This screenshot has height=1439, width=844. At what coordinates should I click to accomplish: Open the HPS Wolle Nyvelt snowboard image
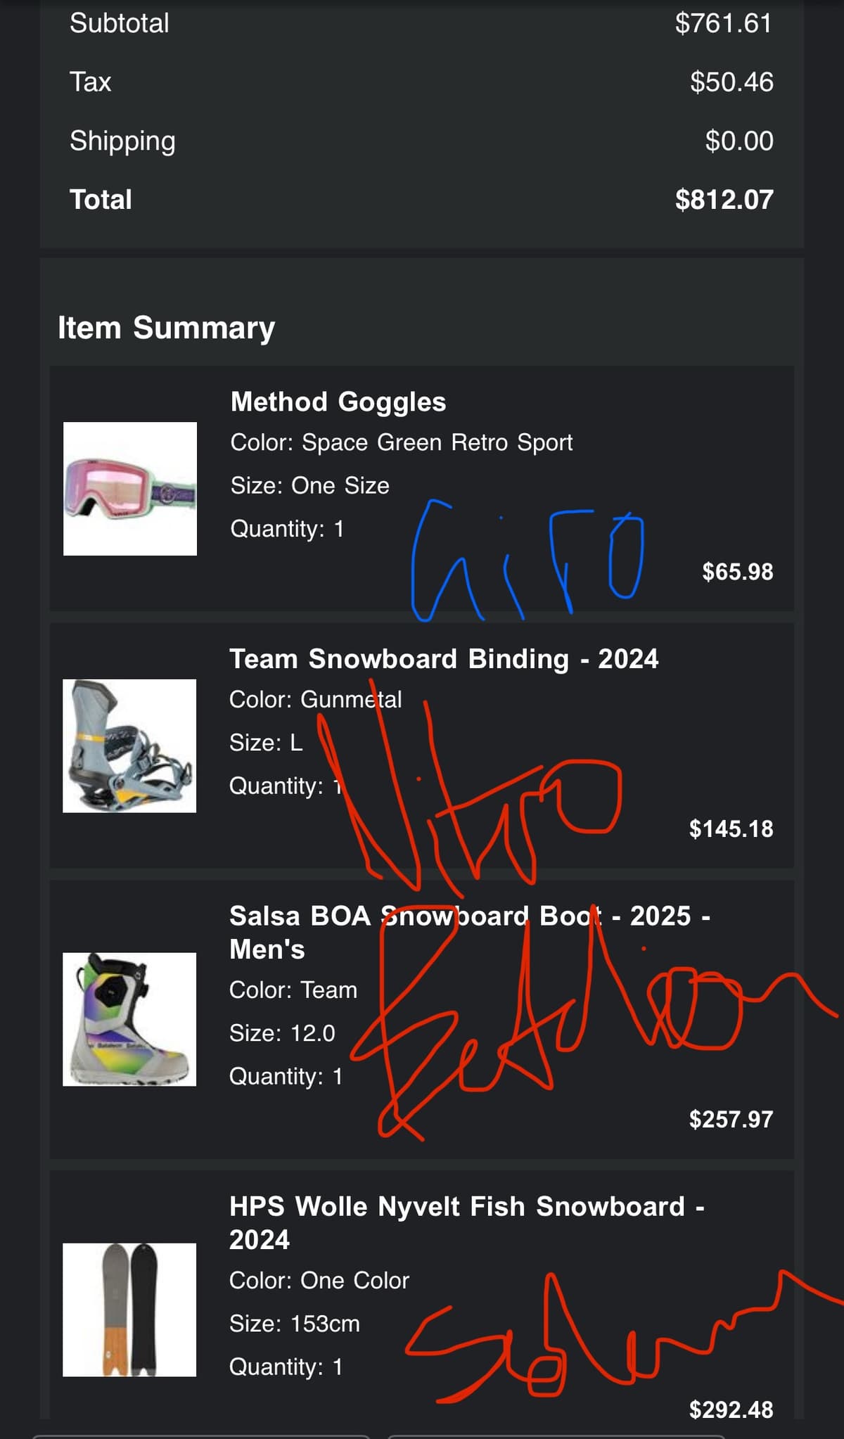click(129, 1310)
